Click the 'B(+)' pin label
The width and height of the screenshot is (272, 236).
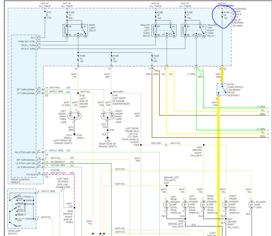pos(33,38)
